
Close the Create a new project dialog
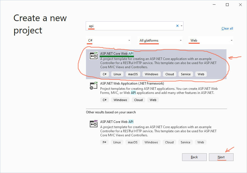click(240, 5)
